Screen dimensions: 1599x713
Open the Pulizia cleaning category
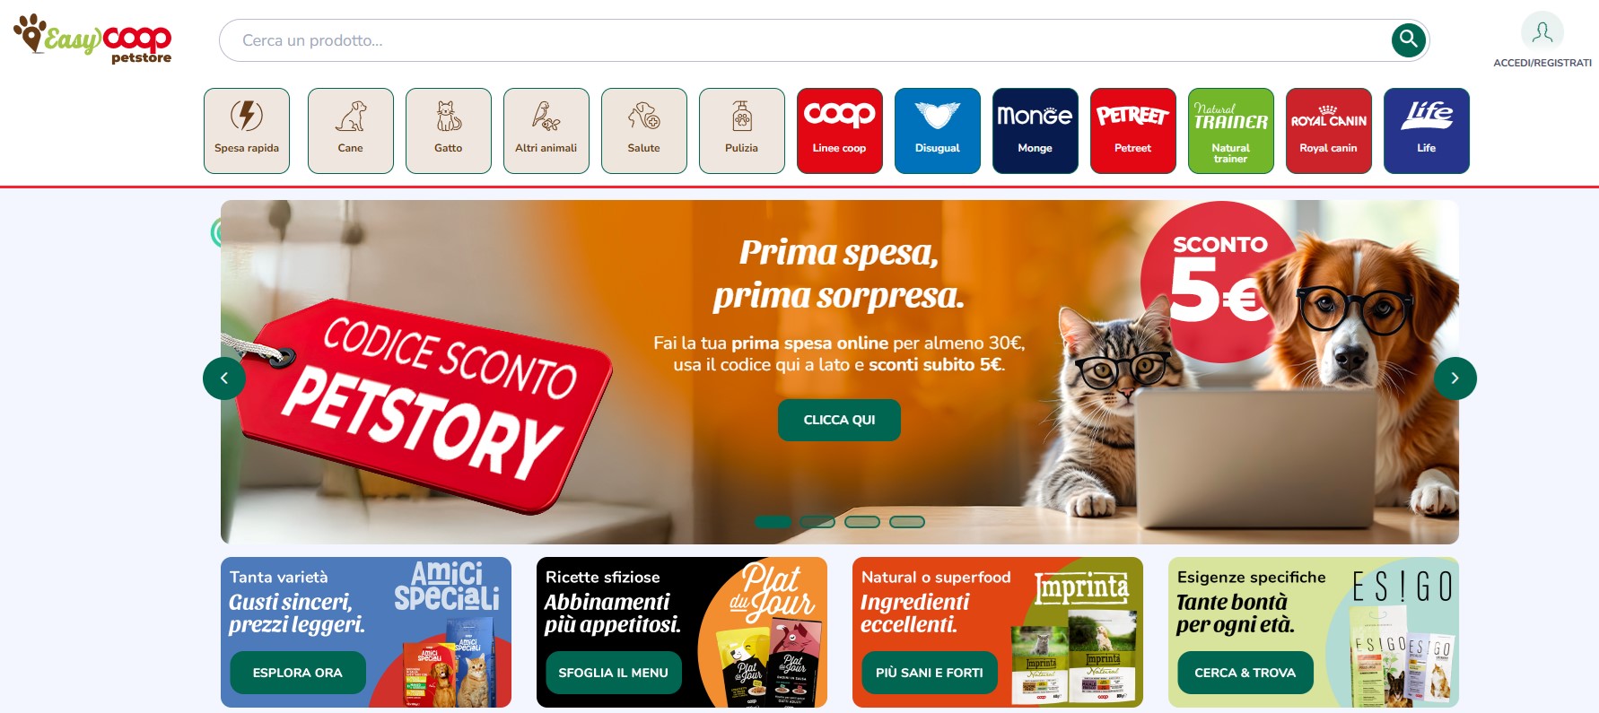pos(742,131)
